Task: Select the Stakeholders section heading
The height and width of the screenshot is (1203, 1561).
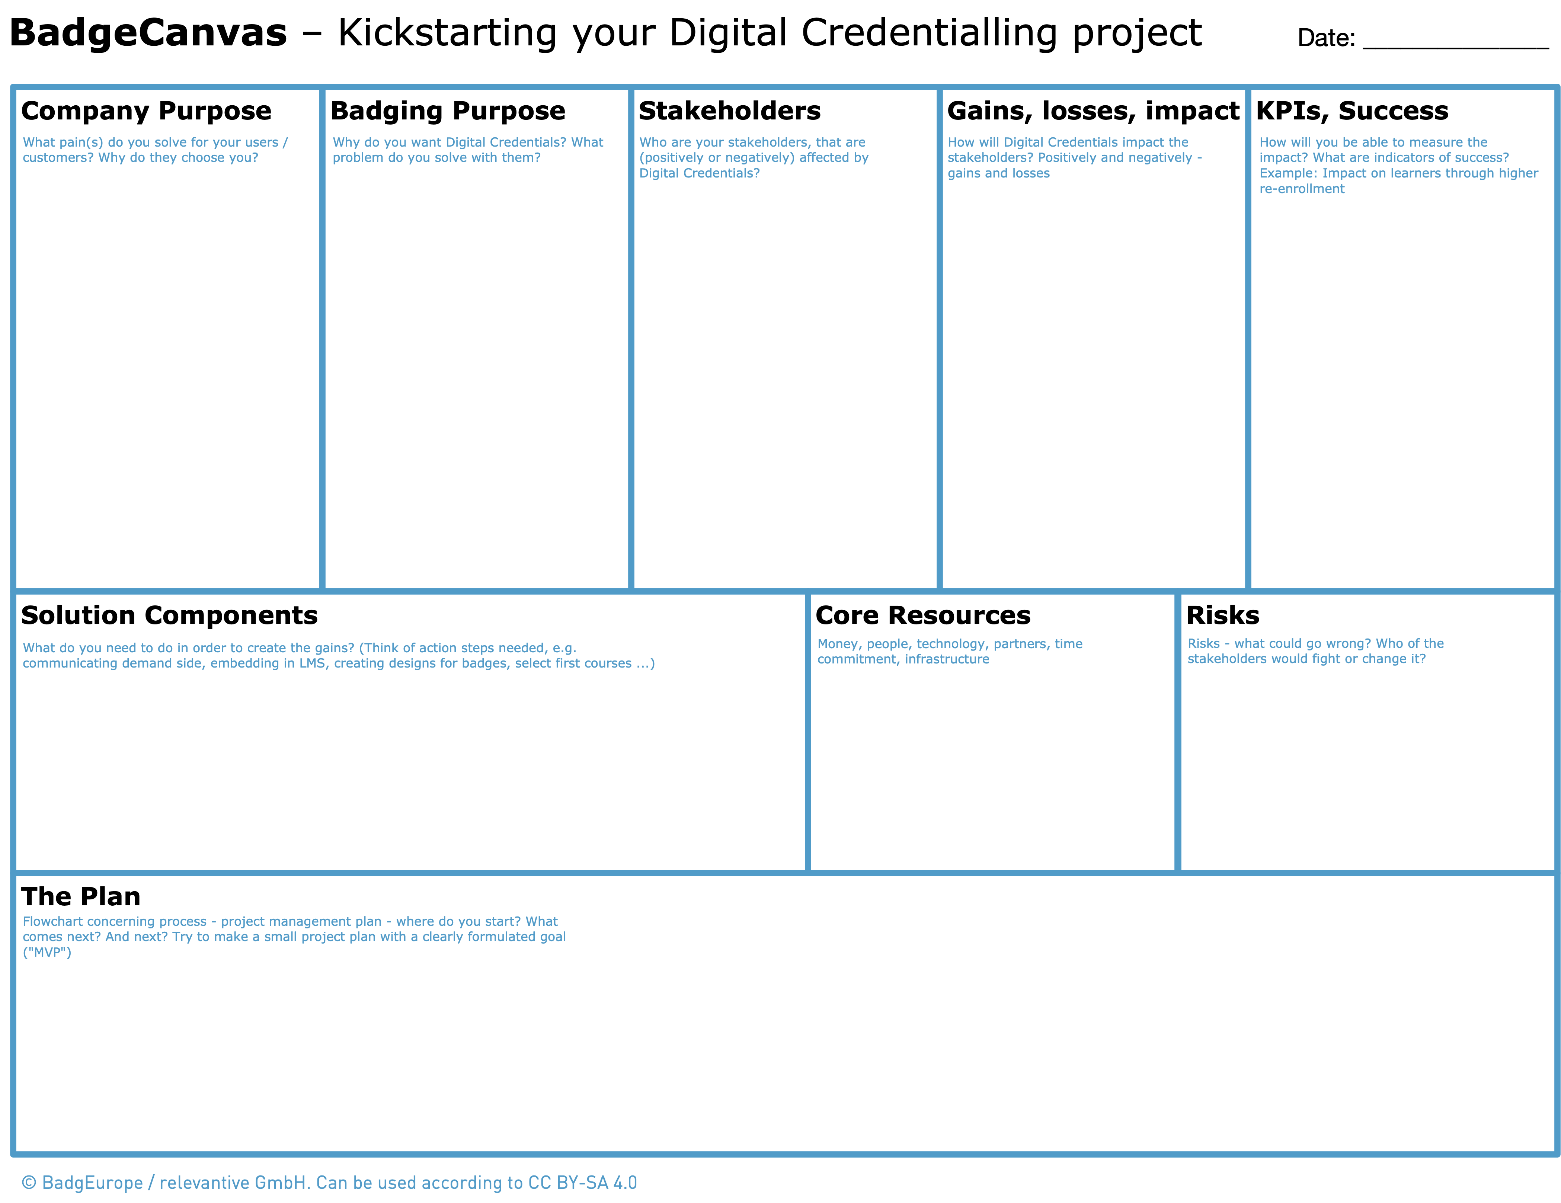Action: click(729, 111)
